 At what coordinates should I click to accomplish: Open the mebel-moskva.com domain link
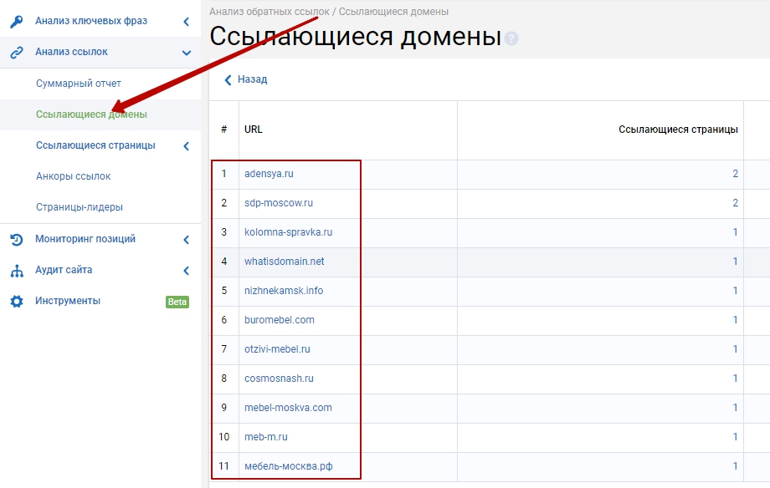coord(288,408)
